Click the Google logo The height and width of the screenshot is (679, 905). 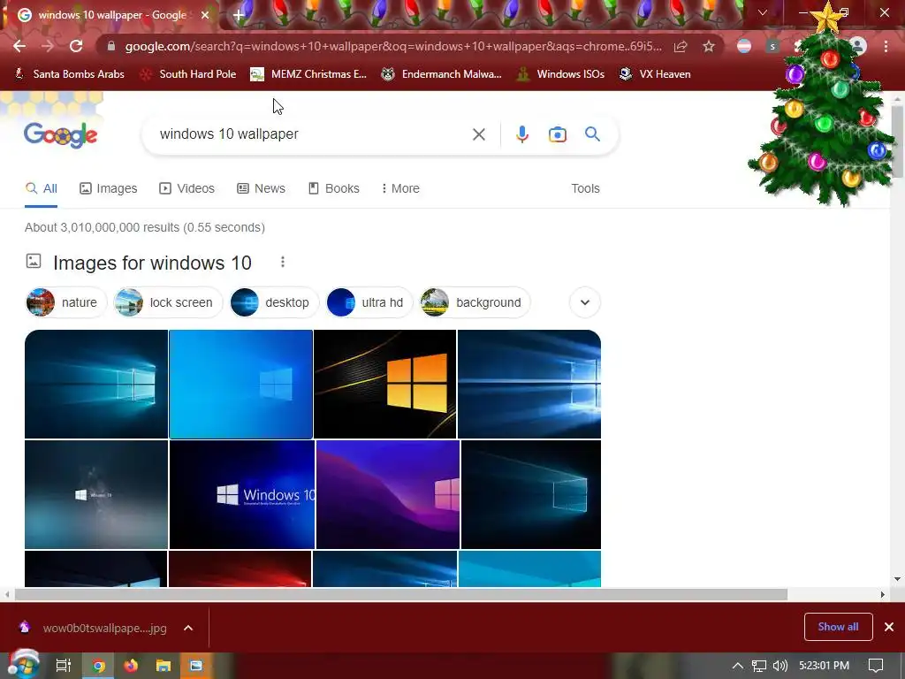[x=61, y=135]
